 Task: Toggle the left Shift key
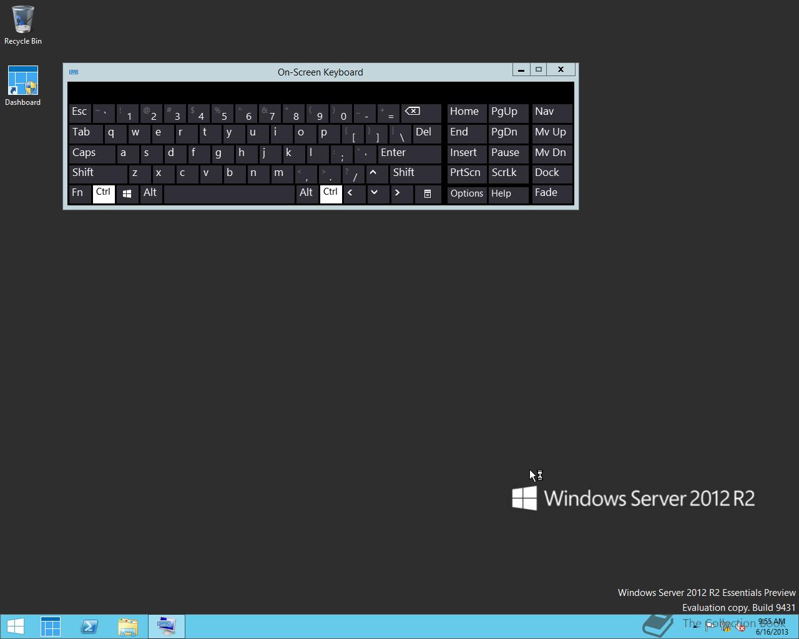pyautogui.click(x=98, y=173)
